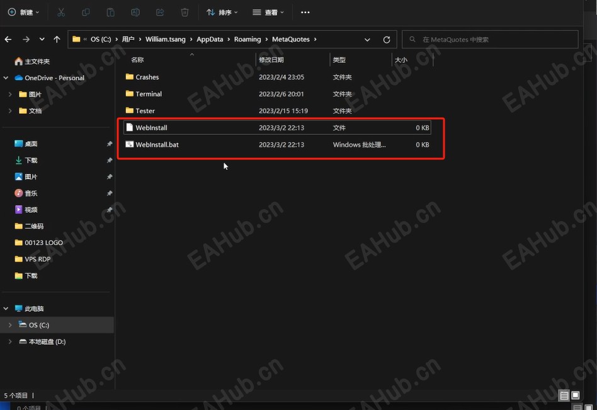Open 00123 LOGO folder in sidebar

click(38, 242)
